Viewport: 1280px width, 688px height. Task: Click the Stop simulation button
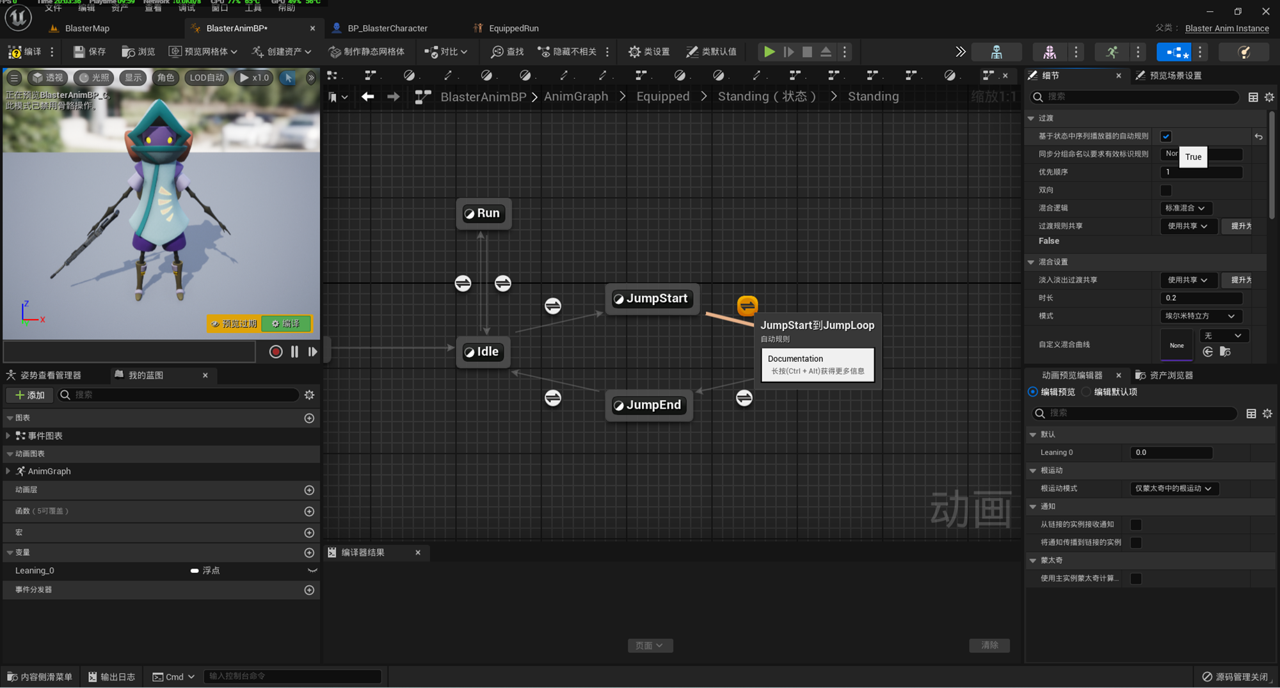coord(807,52)
